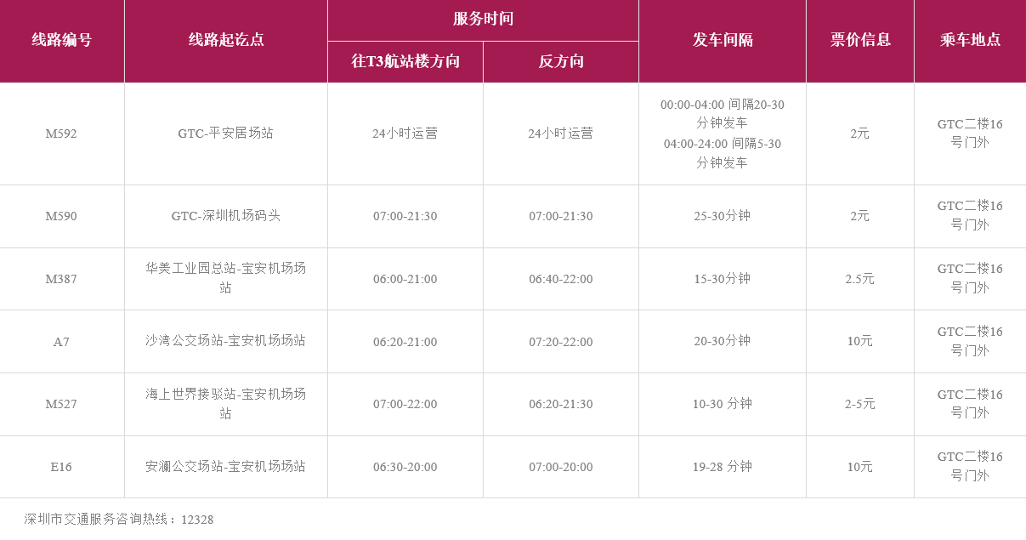This screenshot has width=1026, height=540.
Task: Select route number M387
Action: [x=61, y=279]
